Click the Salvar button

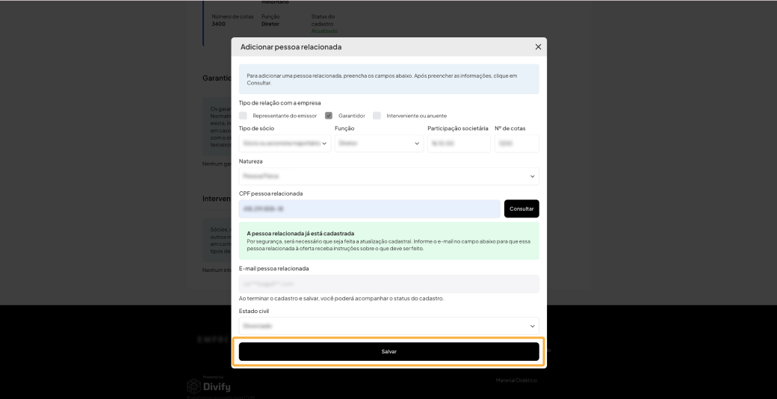[389, 351]
